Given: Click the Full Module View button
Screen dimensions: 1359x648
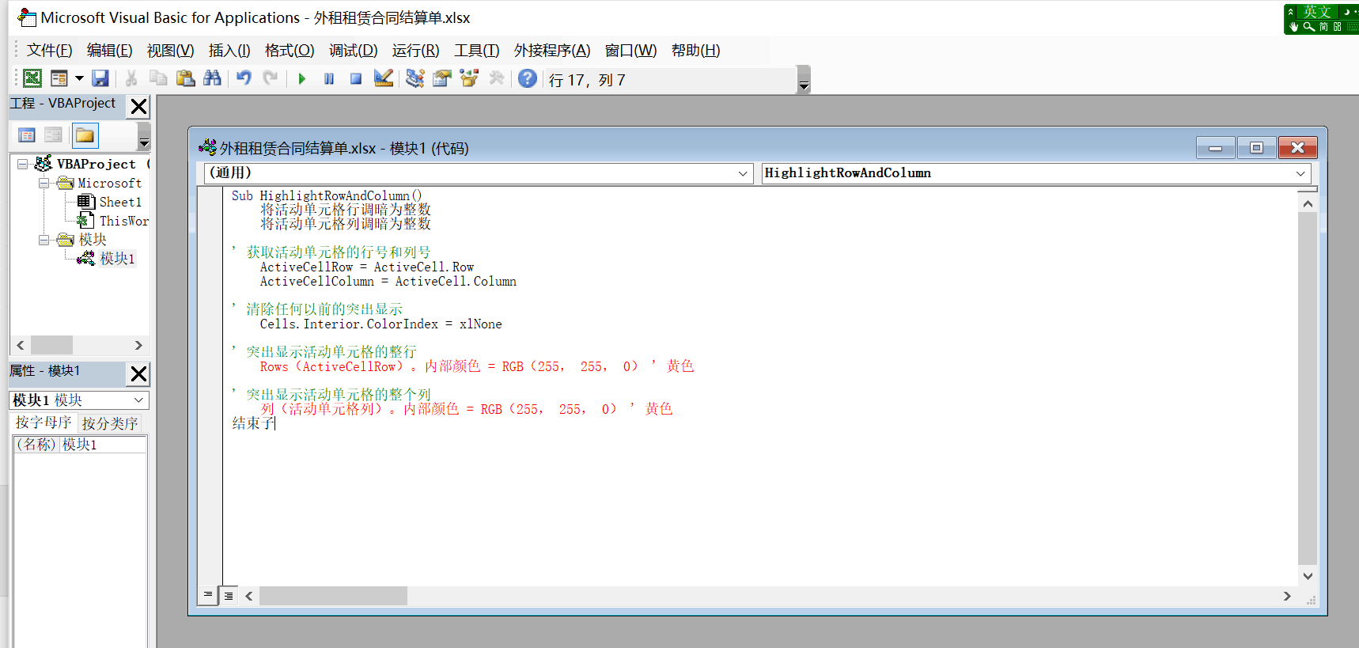Looking at the screenshot, I should pos(228,596).
